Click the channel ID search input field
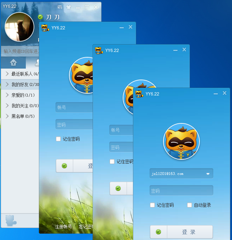This screenshot has width=232, height=240. [20, 51]
